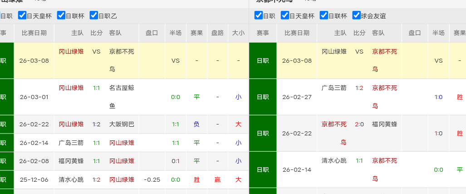This screenshot has height=194, width=466.
Task: Uncheck 日联杯 checkbox in left panel
Action: pyautogui.click(x=61, y=15)
